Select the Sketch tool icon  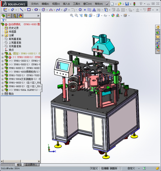[5, 10]
